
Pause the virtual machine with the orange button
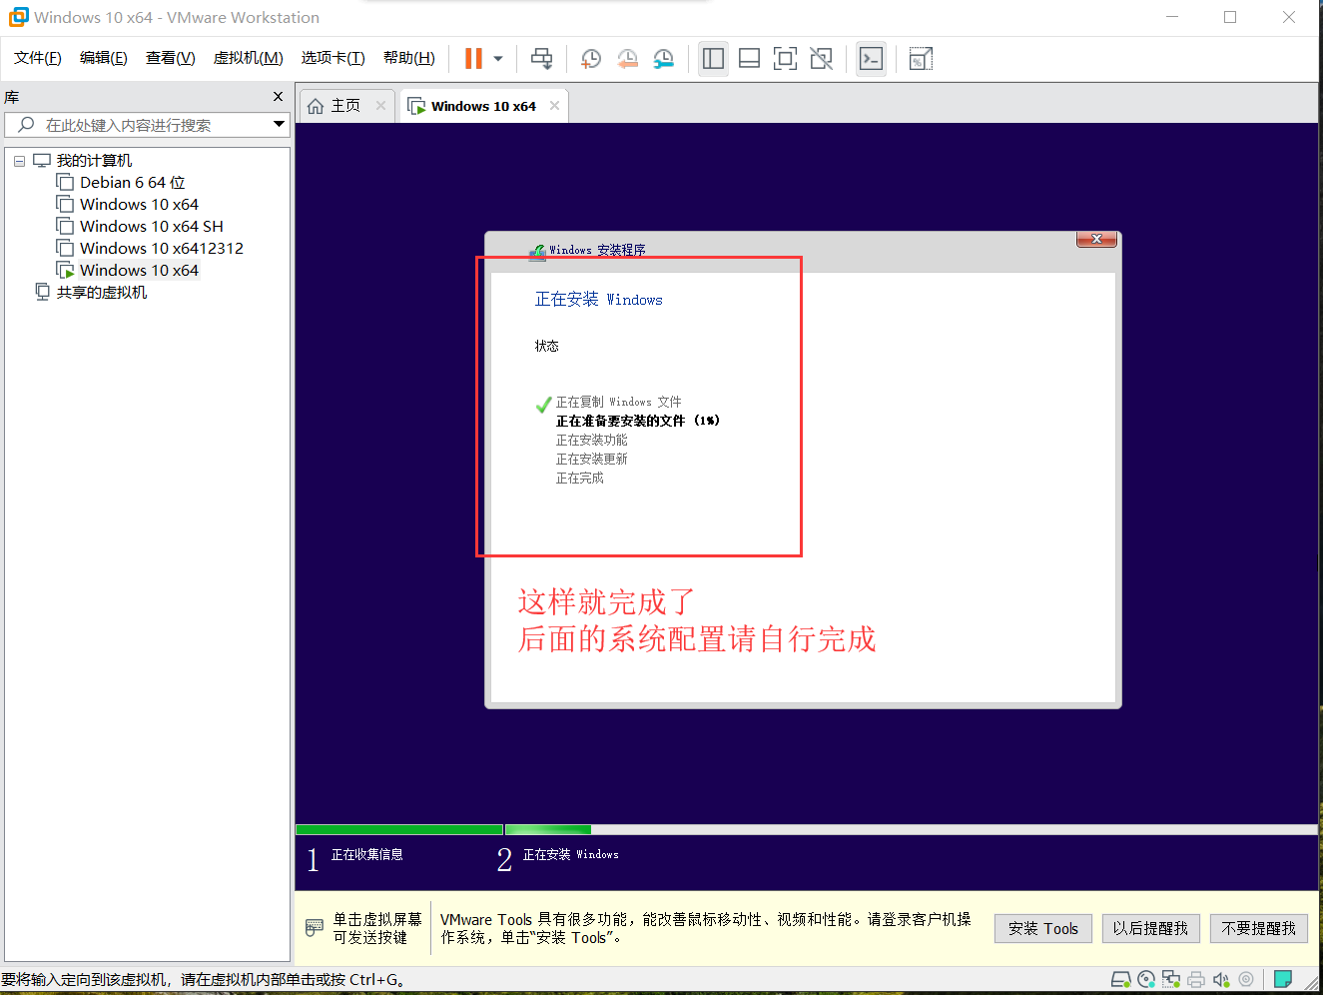click(x=473, y=59)
